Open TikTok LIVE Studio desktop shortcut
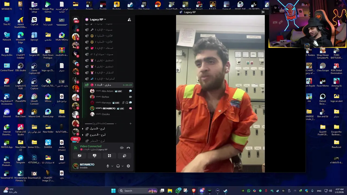Image resolution: width=347 pixels, height=195 pixels. (21, 130)
